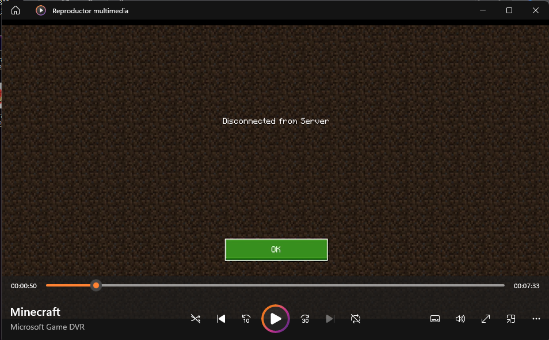Seek to the middle of the timeline
Screen dimensions: 549x340
click(275, 285)
